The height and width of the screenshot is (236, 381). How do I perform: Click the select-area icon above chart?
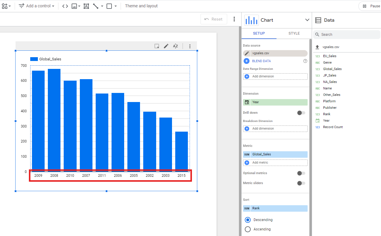tap(157, 46)
